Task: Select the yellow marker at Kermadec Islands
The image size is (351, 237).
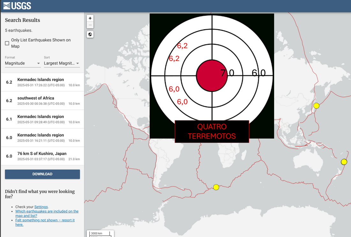Action: [344, 162]
